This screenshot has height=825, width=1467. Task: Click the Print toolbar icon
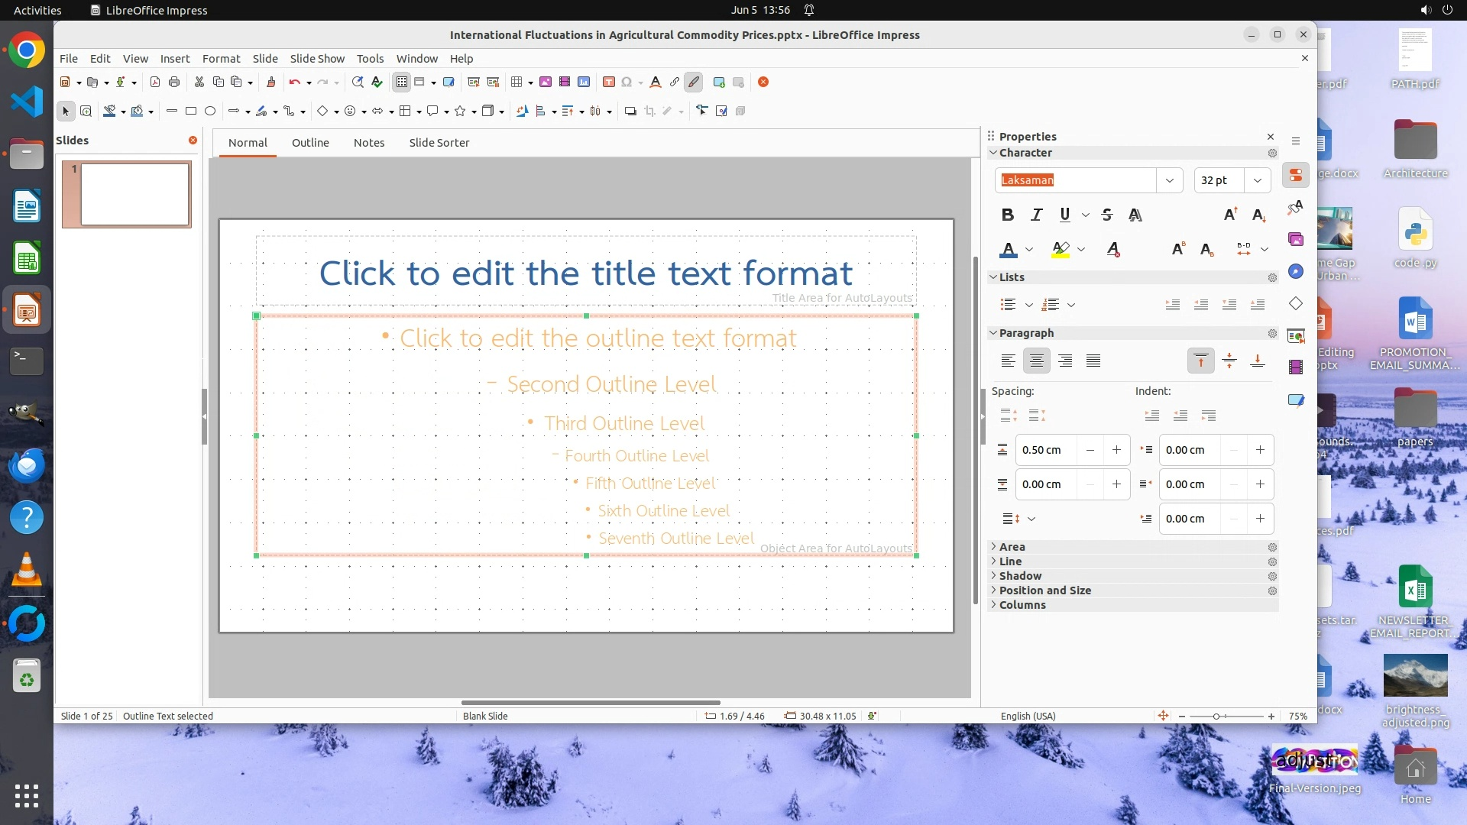click(x=174, y=82)
